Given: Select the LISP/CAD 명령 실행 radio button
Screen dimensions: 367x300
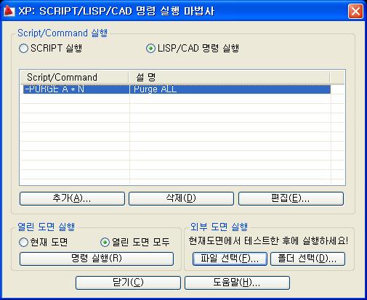Looking at the screenshot, I should 150,48.
